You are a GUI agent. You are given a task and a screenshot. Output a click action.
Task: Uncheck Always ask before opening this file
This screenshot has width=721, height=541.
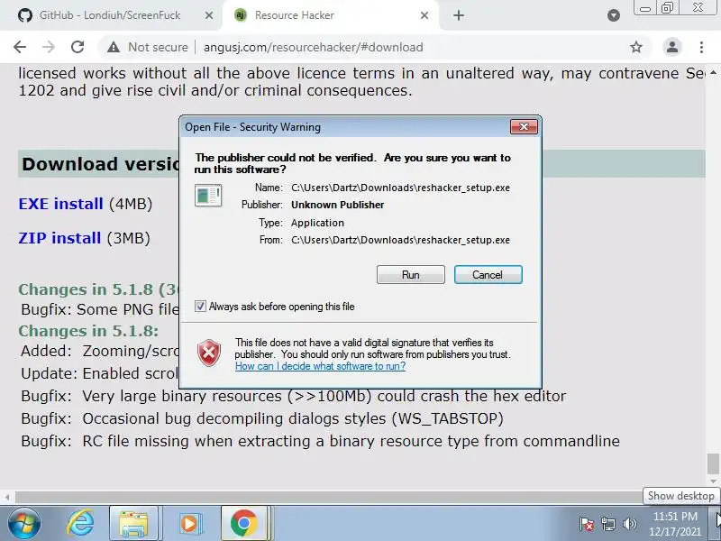click(200, 307)
